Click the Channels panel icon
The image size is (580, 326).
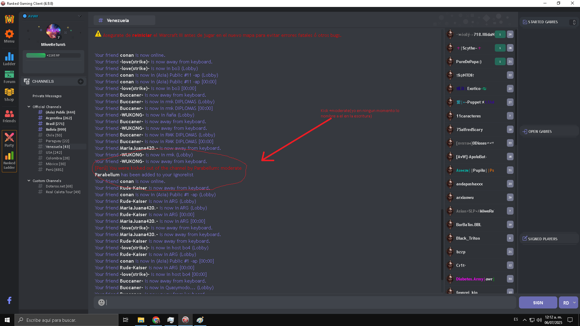click(x=27, y=81)
